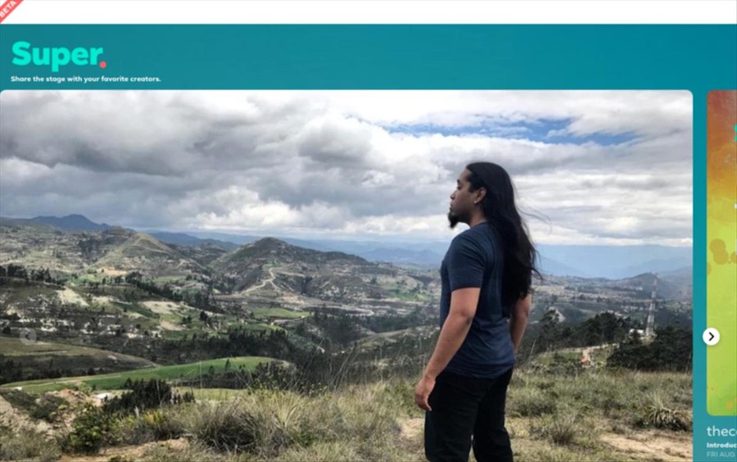Click the teal header banner beside the logo

click(423, 57)
